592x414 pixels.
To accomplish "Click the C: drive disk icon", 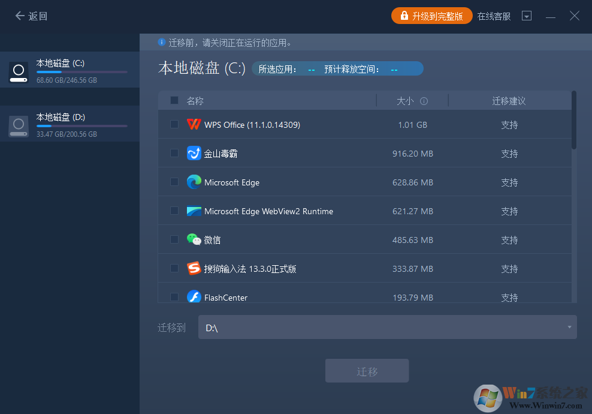I will pyautogui.click(x=19, y=72).
